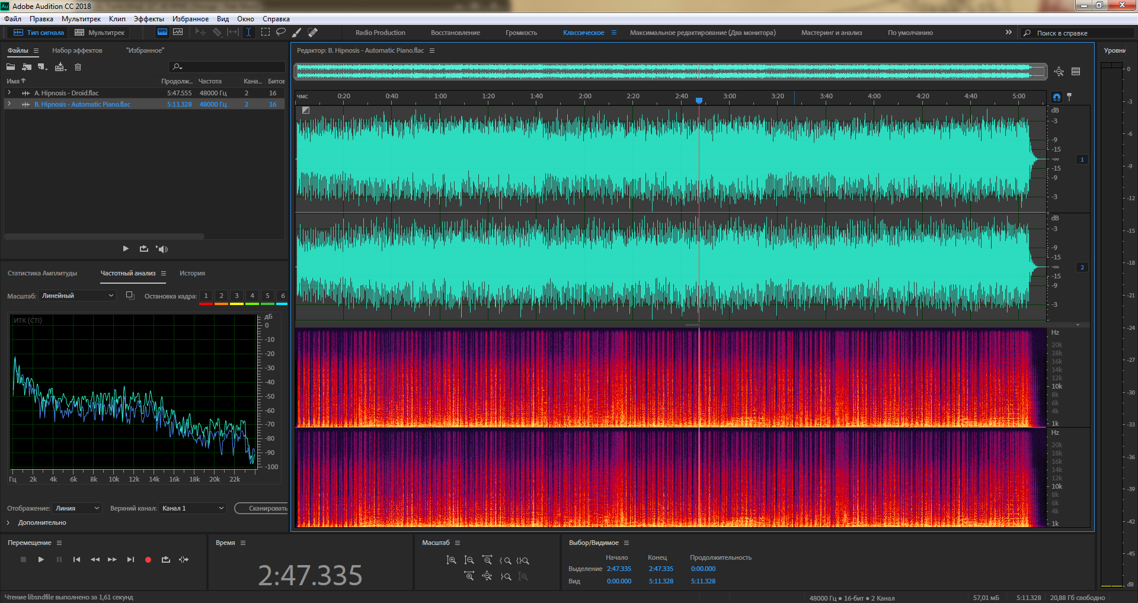The image size is (1138, 603).
Task: Expand the Дополнительно section
Action: tap(9, 522)
